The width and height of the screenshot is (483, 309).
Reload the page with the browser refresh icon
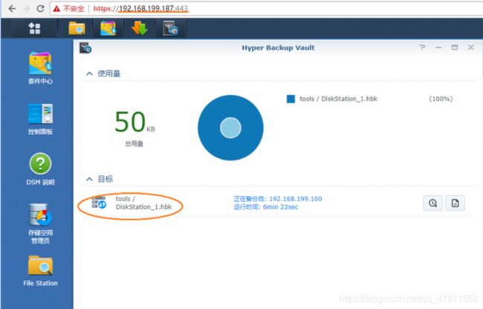coord(40,8)
